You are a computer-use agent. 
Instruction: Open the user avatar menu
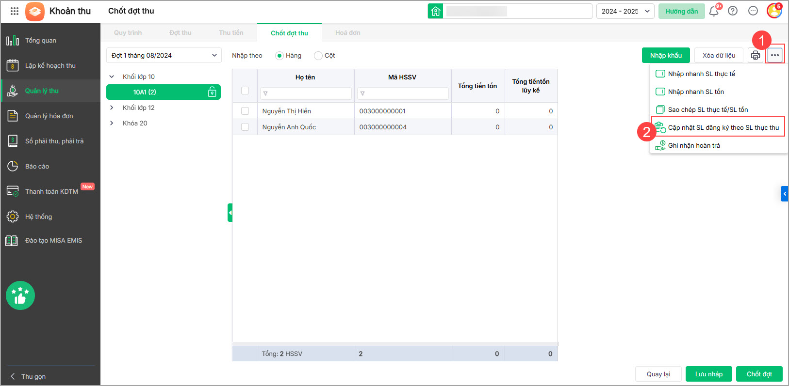pos(774,11)
